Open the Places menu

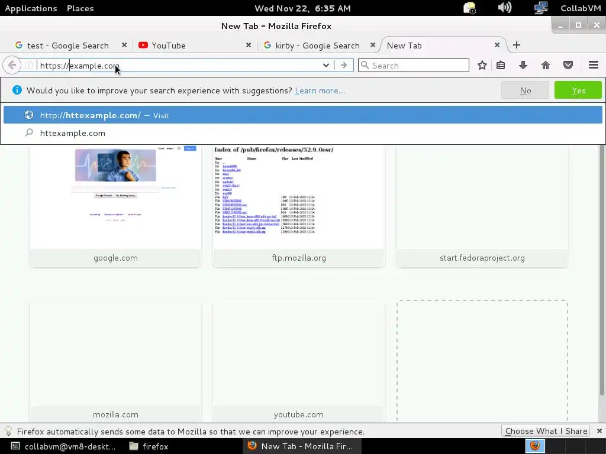(80, 8)
